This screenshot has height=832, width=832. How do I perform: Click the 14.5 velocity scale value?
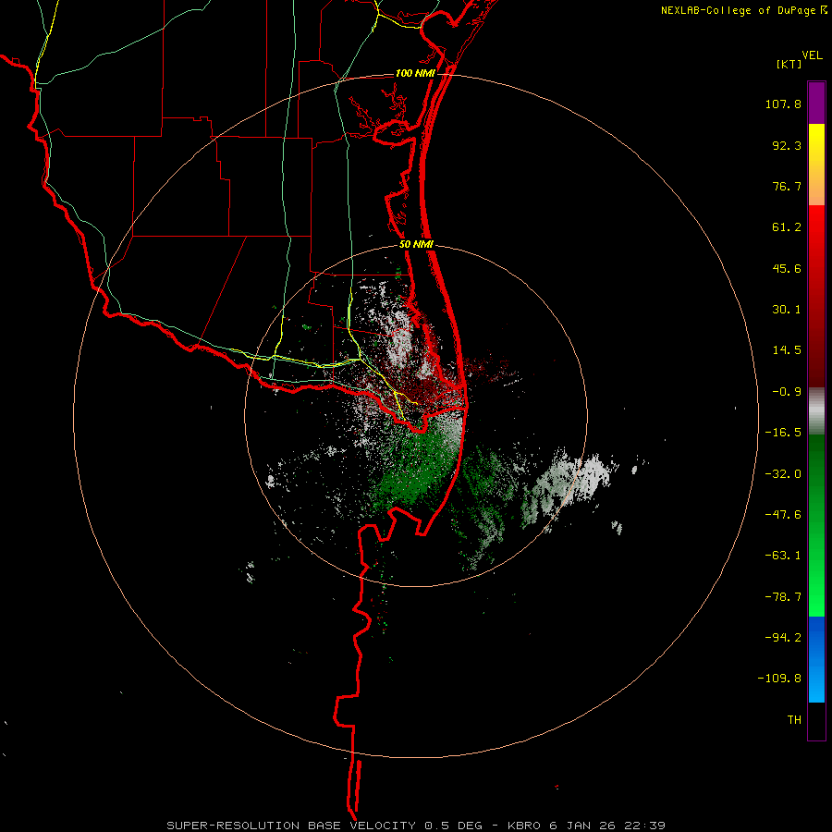click(787, 350)
